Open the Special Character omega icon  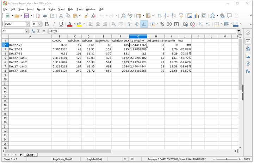pyautogui.click(x=212, y=16)
